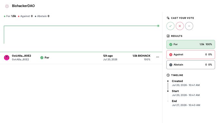Click the '1.5k BIOHACK' vote weight

[x=141, y=56]
